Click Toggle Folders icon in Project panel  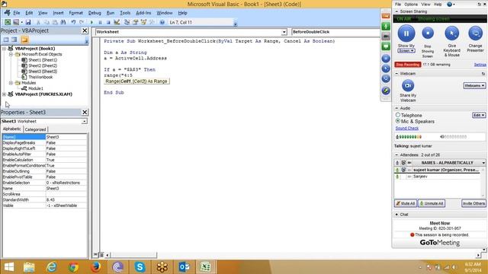[24, 40]
